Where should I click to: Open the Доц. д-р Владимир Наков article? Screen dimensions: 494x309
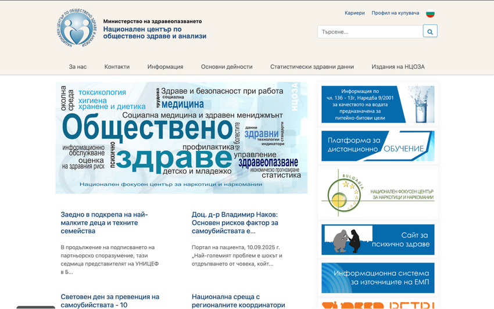[235, 222]
